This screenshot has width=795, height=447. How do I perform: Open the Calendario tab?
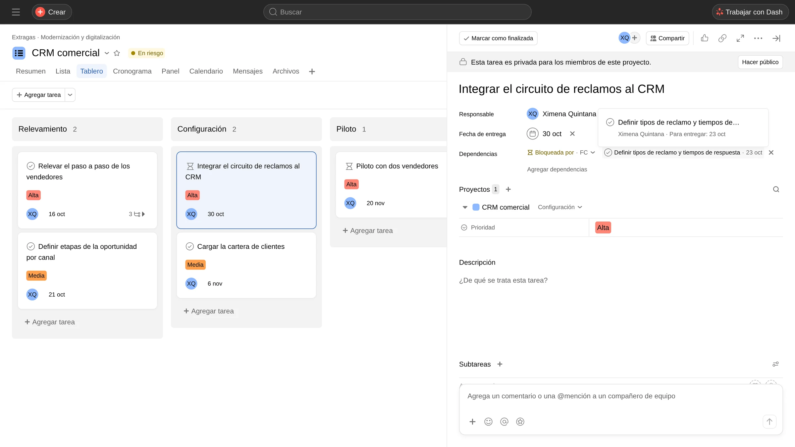[206, 71]
